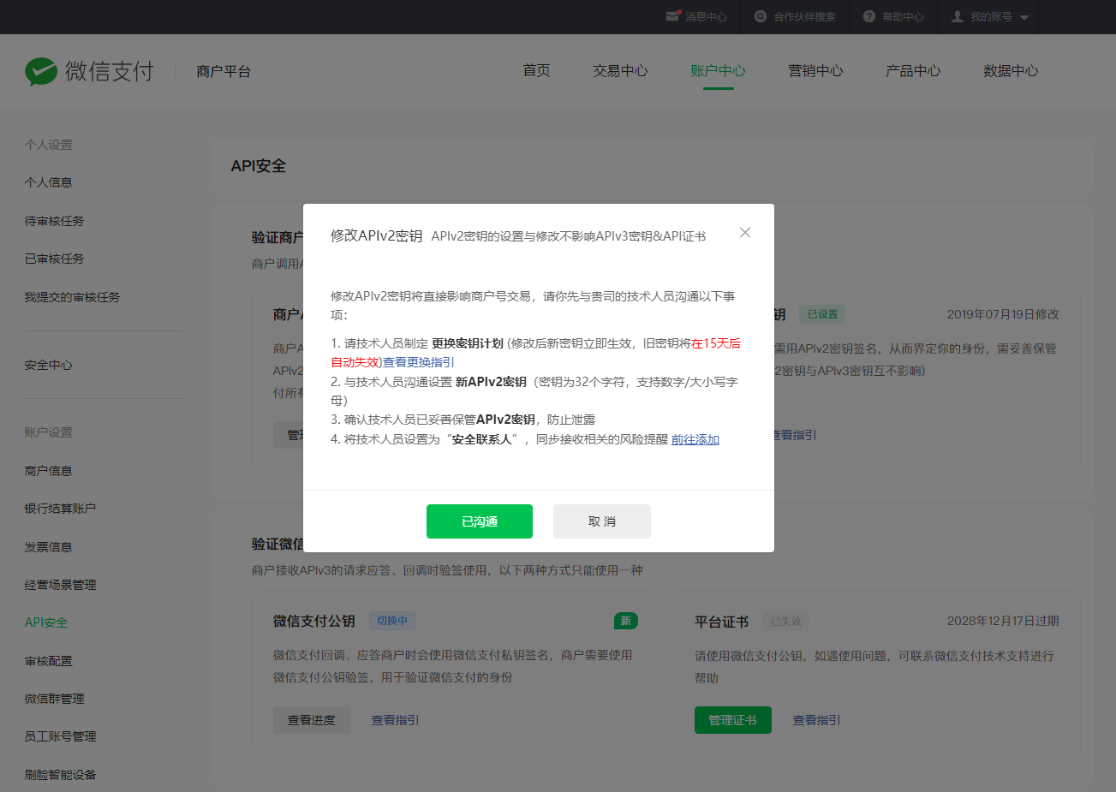Click the green 管理证书 button
The width and height of the screenshot is (1116, 792).
point(733,720)
